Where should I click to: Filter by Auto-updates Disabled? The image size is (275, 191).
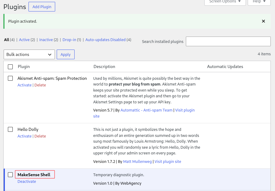pos(106,40)
